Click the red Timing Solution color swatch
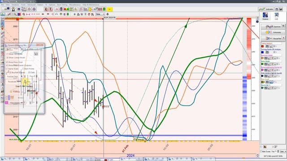Screen dimensions: 287x161 click(262, 47)
